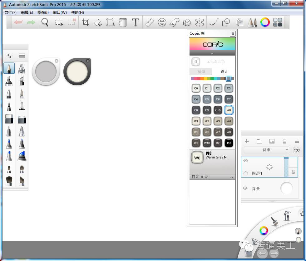Toggle the lock on 图层1 layer
The width and height of the screenshot is (306, 261).
coord(293,172)
